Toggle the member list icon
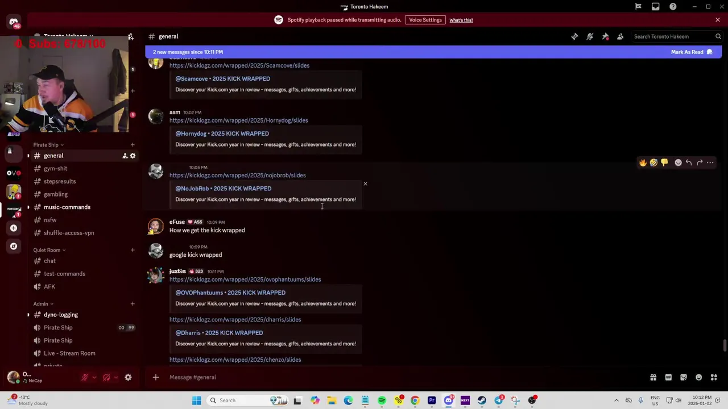728x409 pixels. coord(621,36)
